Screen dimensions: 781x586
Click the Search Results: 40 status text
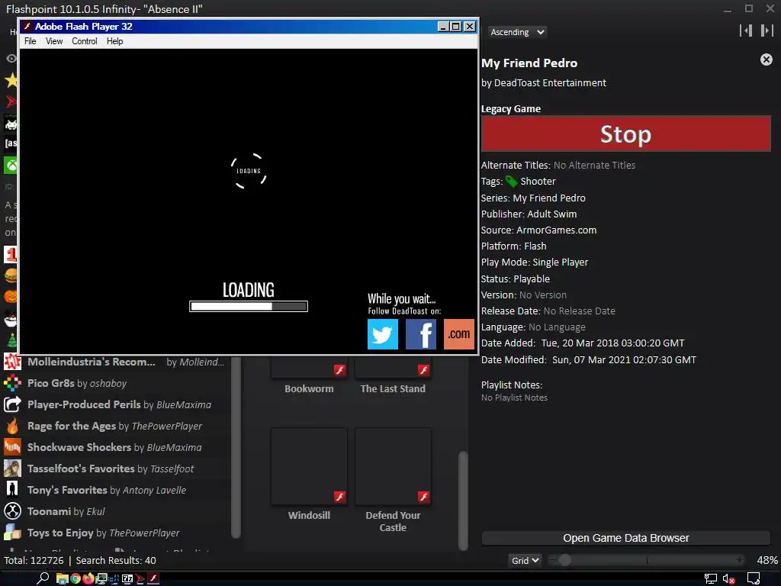[116, 561]
